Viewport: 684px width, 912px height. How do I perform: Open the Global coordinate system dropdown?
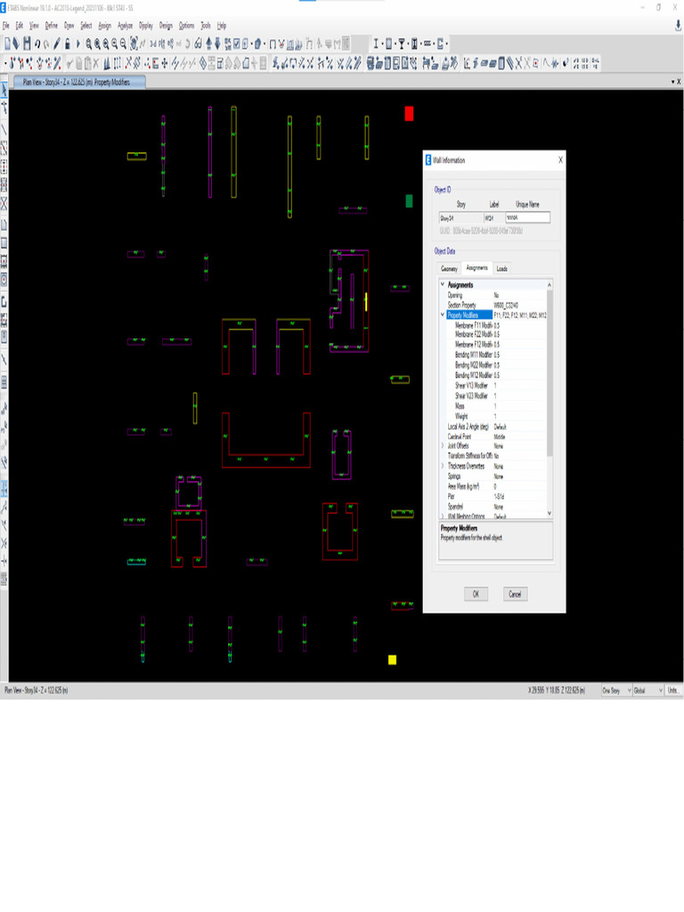[x=647, y=690]
